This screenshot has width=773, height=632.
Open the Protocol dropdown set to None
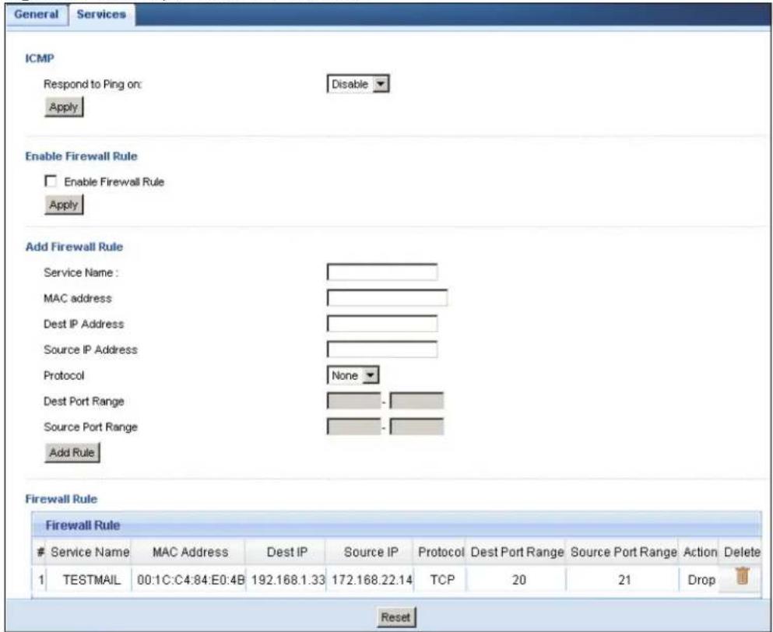[x=353, y=376]
